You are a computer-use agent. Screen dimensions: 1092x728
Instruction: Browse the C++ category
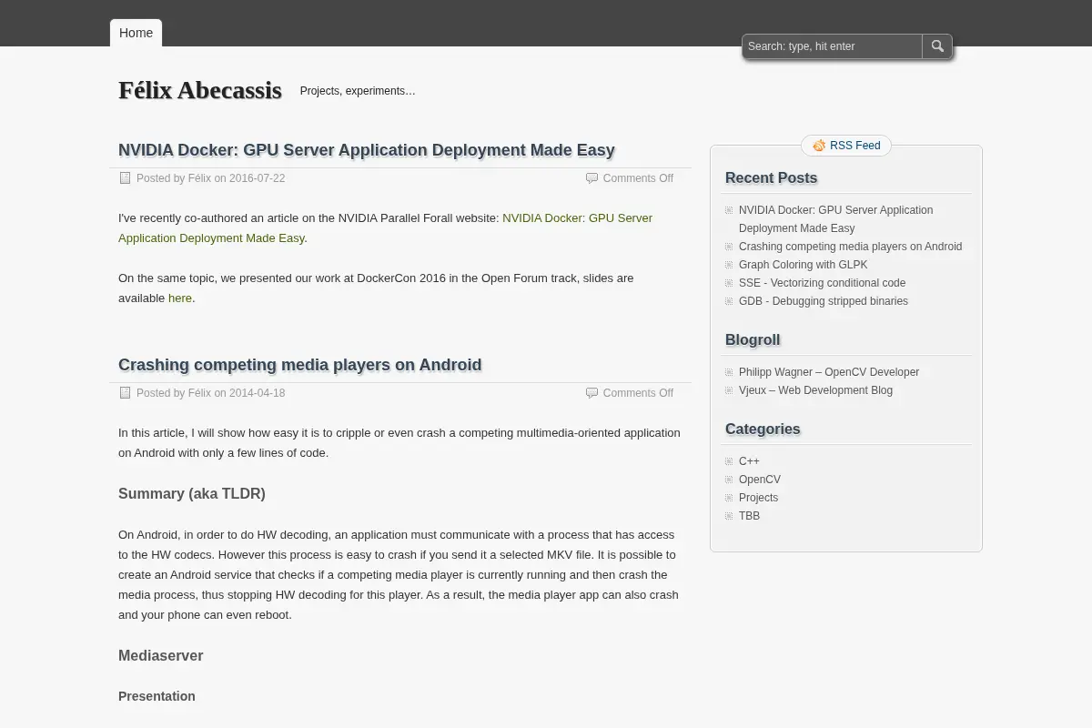click(x=749, y=461)
